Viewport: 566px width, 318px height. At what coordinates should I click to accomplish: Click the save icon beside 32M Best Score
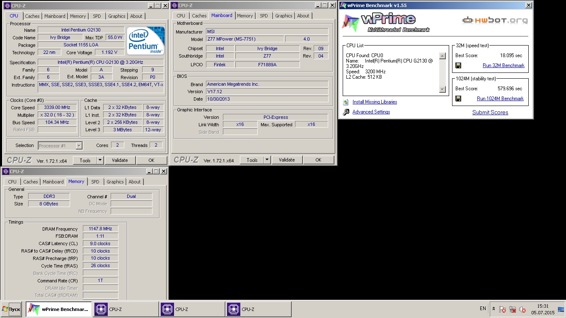coord(458,65)
